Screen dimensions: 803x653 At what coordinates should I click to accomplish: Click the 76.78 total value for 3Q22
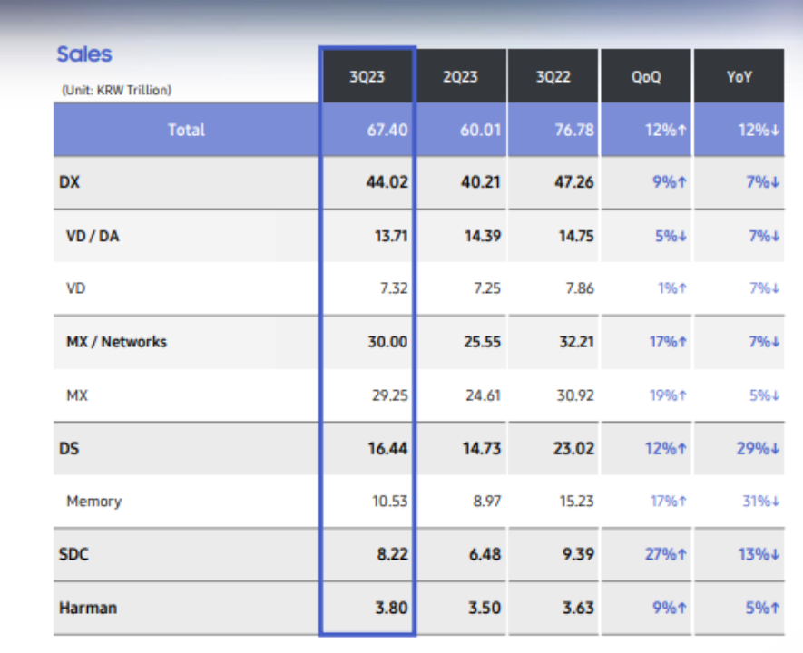tap(573, 130)
